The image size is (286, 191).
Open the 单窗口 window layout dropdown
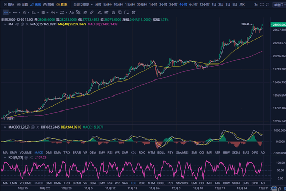(280, 5)
